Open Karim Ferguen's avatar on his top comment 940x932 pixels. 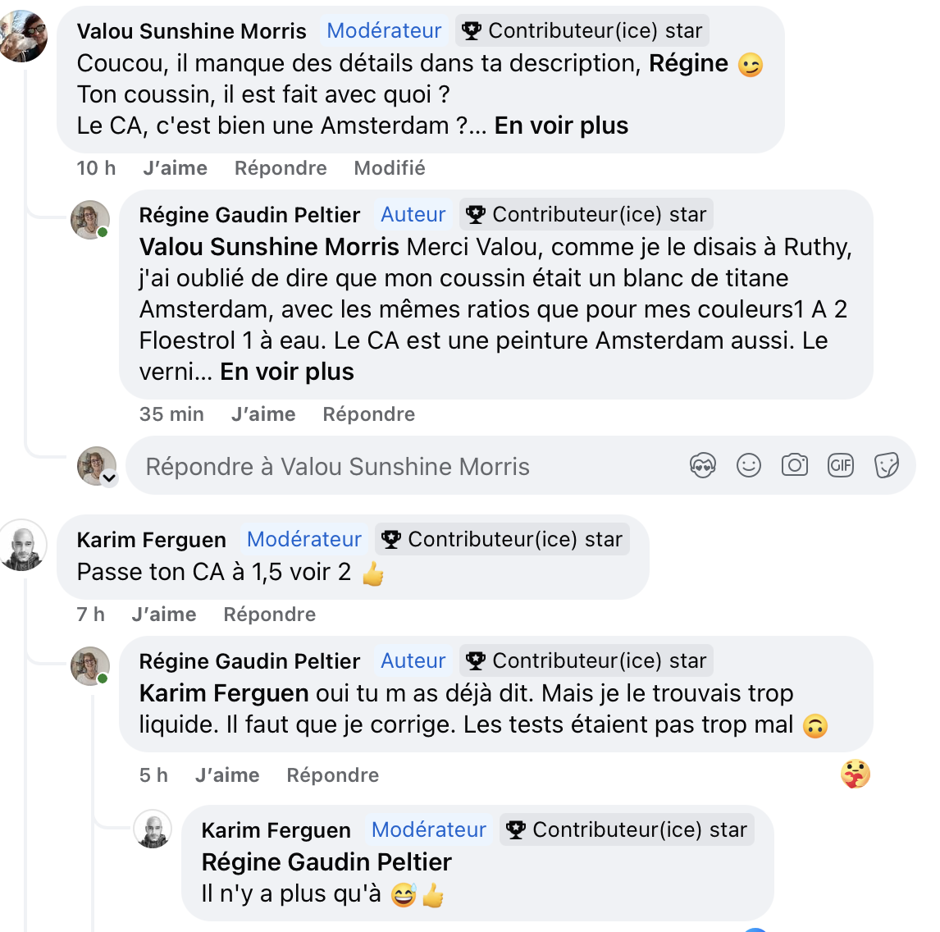21,545
